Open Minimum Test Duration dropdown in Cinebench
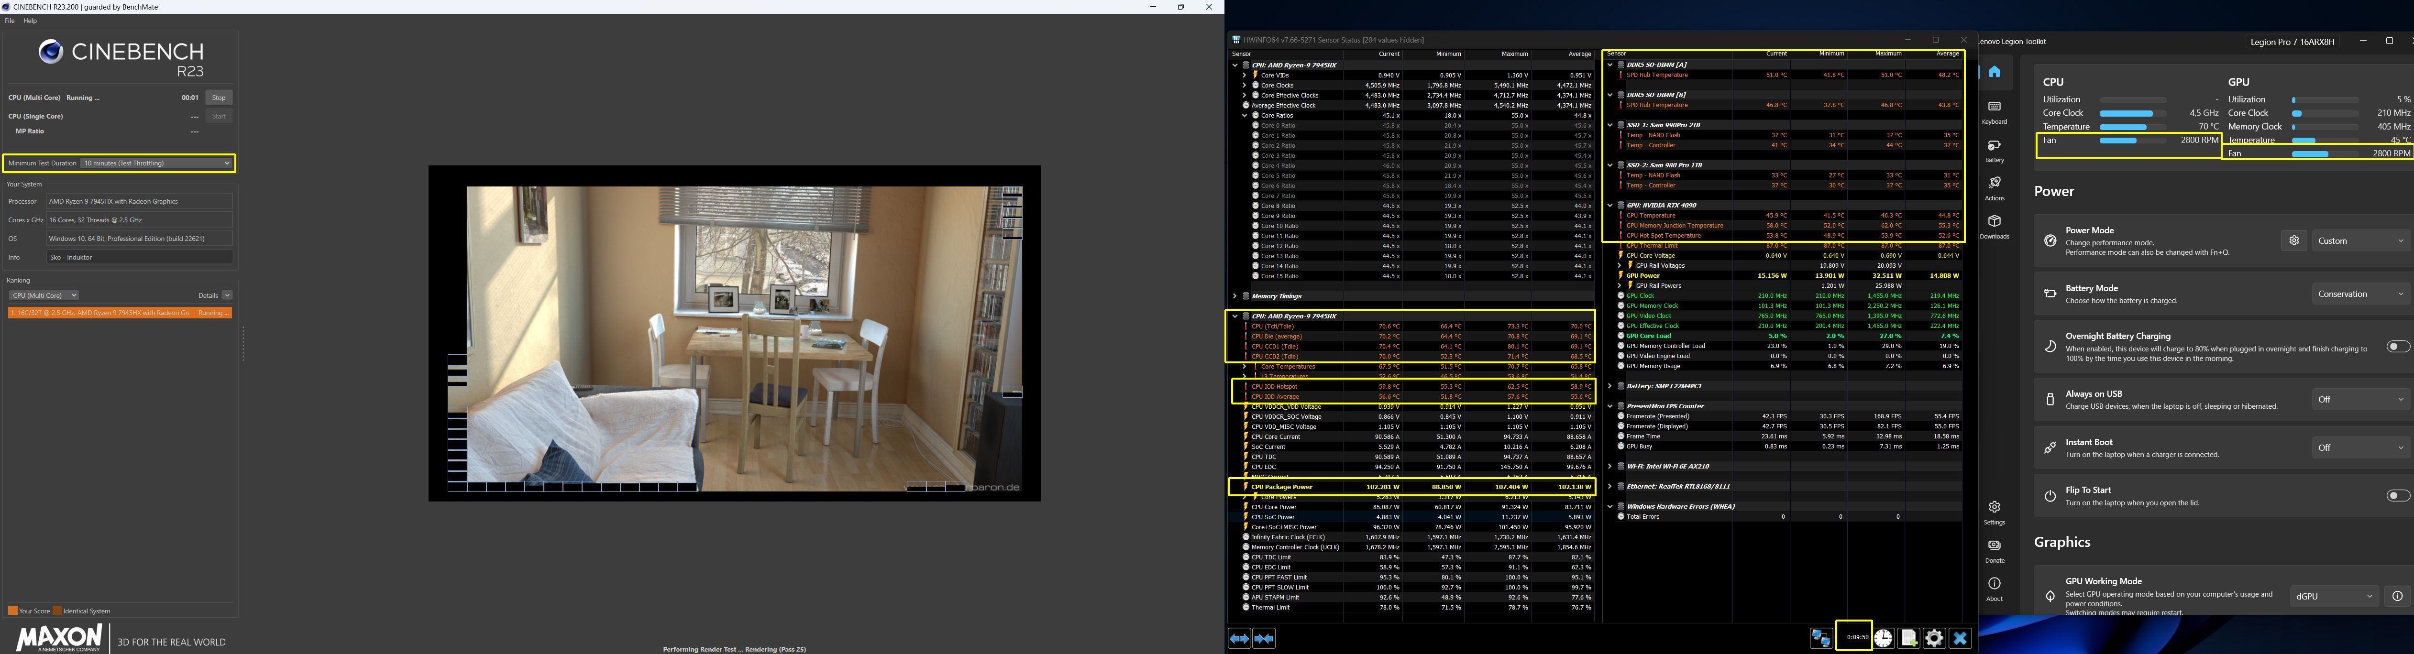Viewport: 2414px width, 654px height. (155, 163)
